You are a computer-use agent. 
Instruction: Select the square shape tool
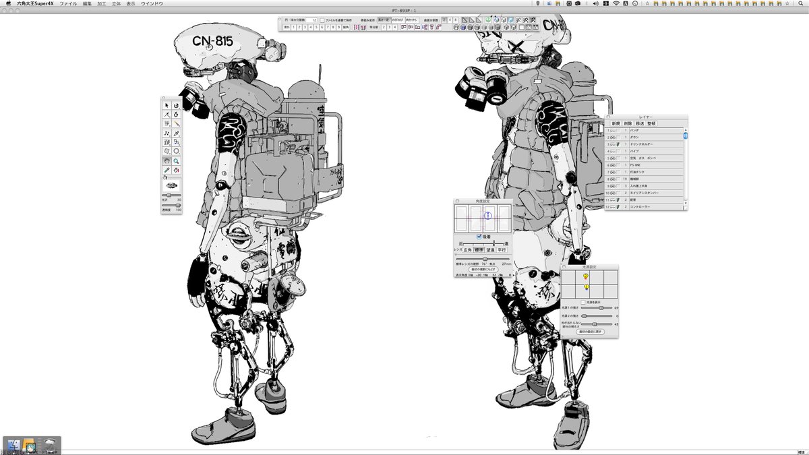(x=167, y=150)
